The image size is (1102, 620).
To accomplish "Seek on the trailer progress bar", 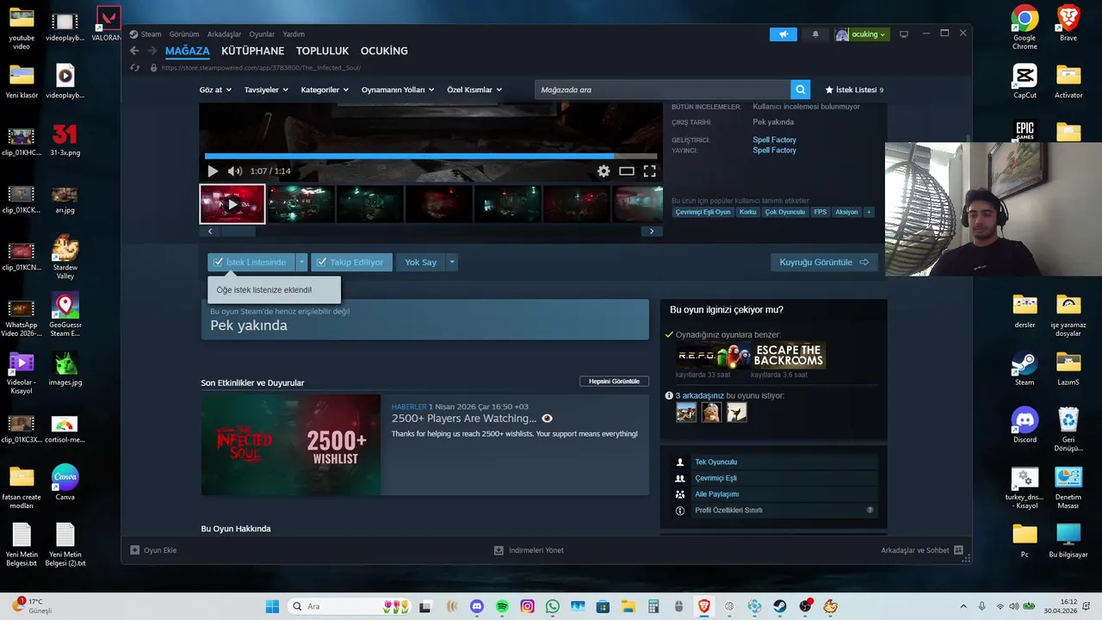I will 430,156.
